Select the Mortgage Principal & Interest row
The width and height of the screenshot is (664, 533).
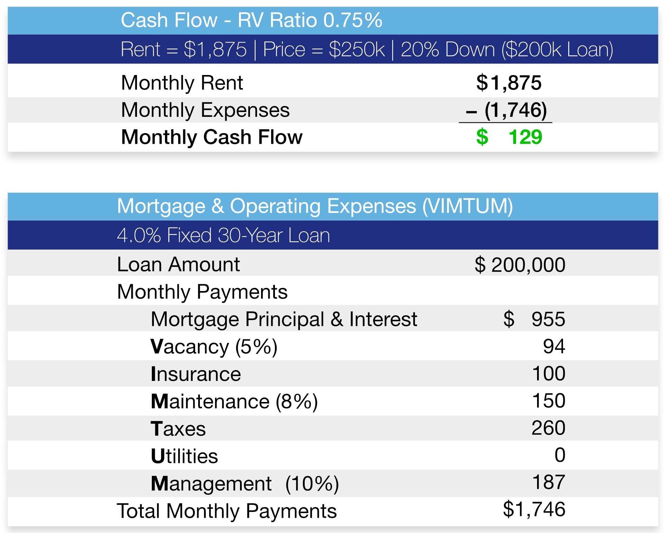point(284,319)
